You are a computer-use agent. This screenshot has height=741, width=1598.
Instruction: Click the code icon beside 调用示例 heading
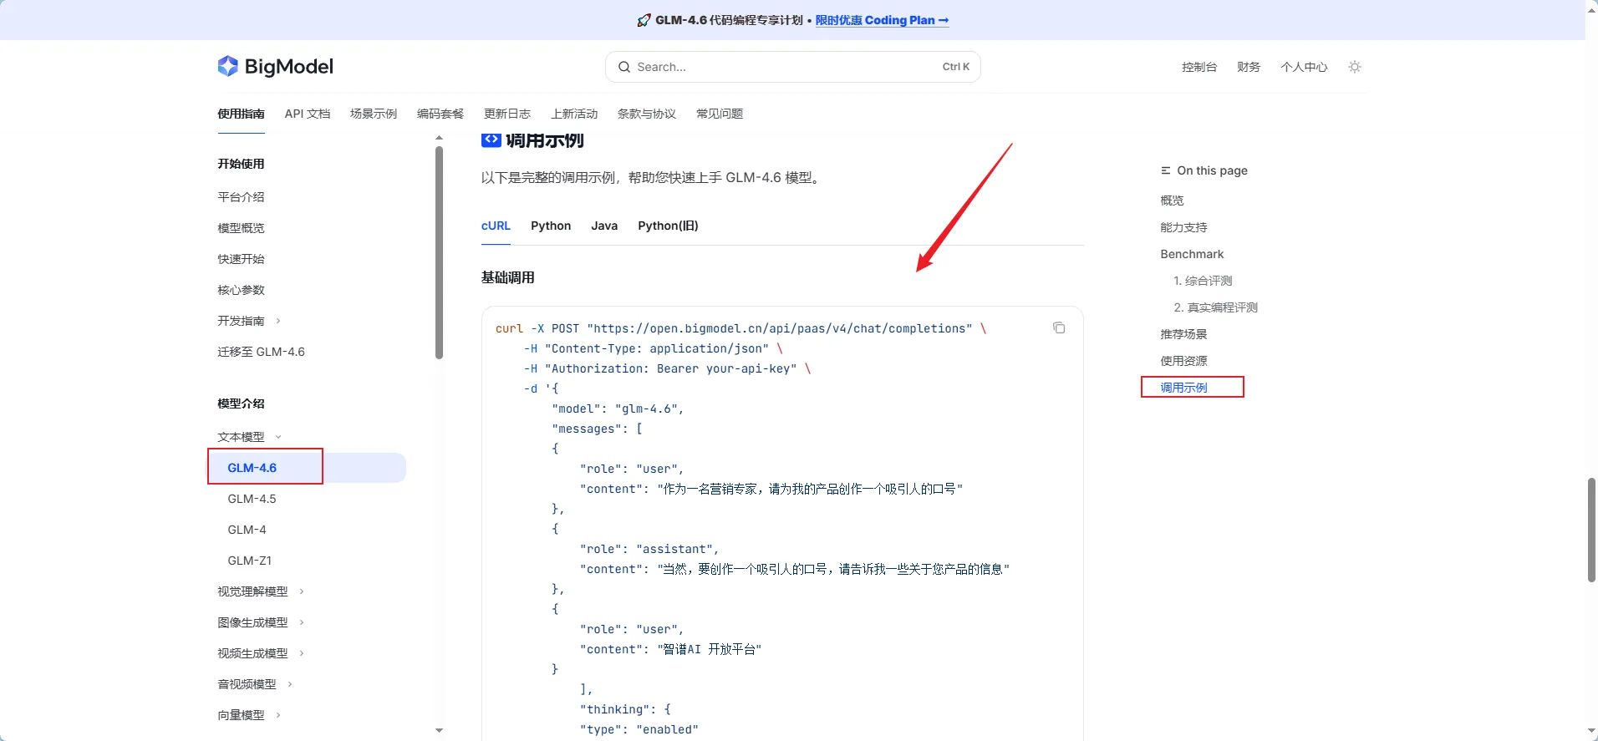491,140
